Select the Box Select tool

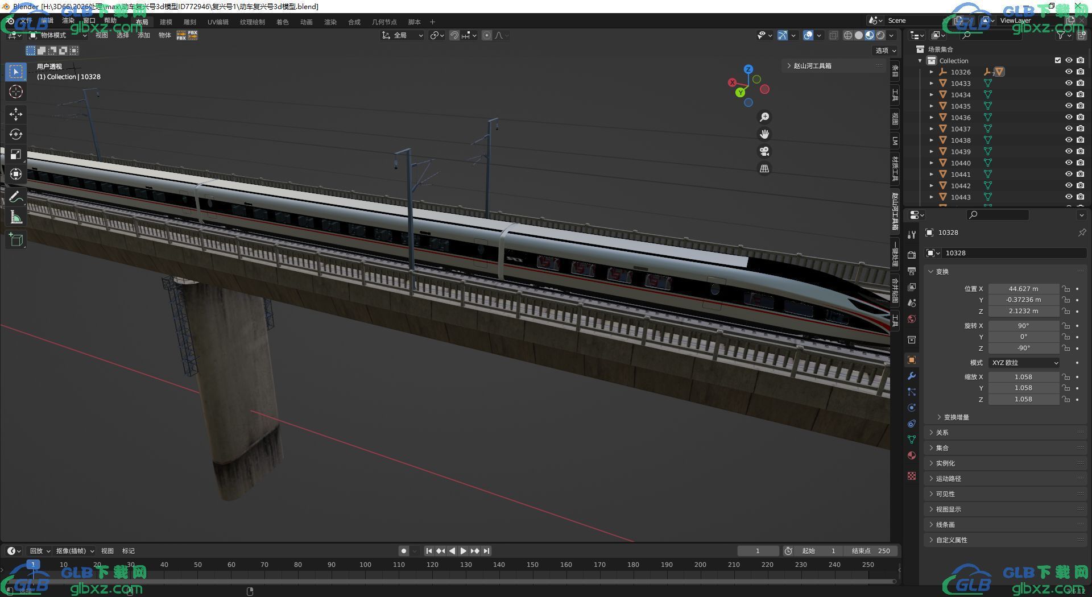[16, 72]
